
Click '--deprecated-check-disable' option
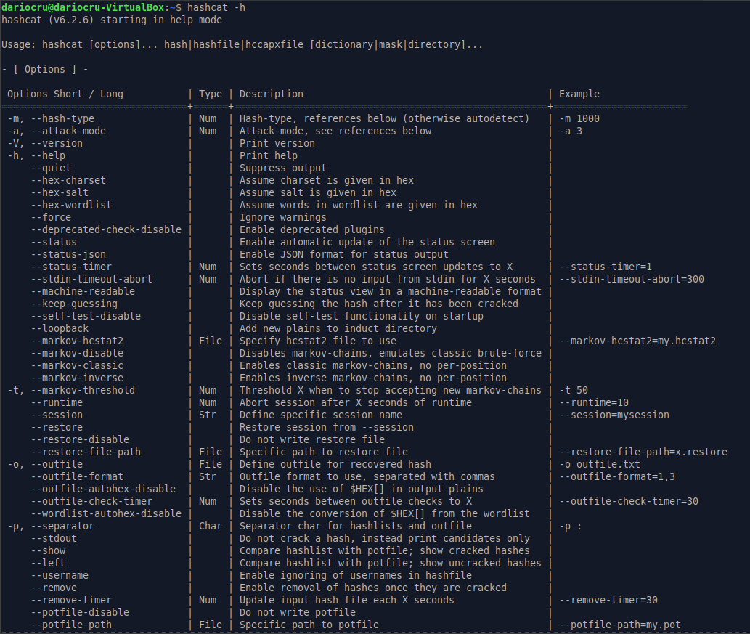[x=106, y=230]
